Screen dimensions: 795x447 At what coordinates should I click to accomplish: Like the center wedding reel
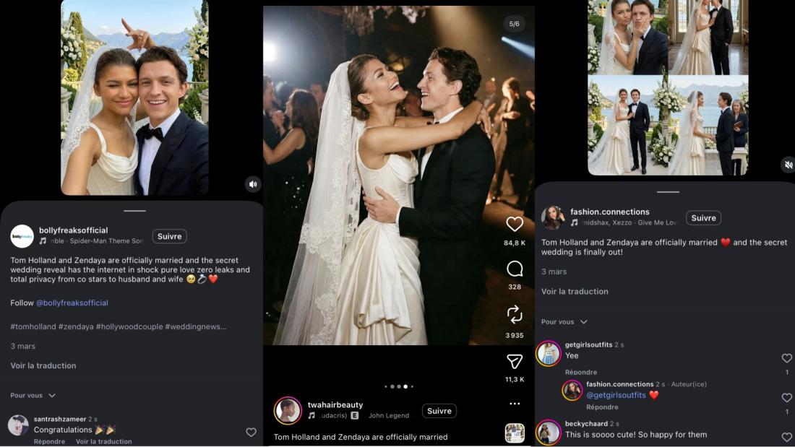515,224
